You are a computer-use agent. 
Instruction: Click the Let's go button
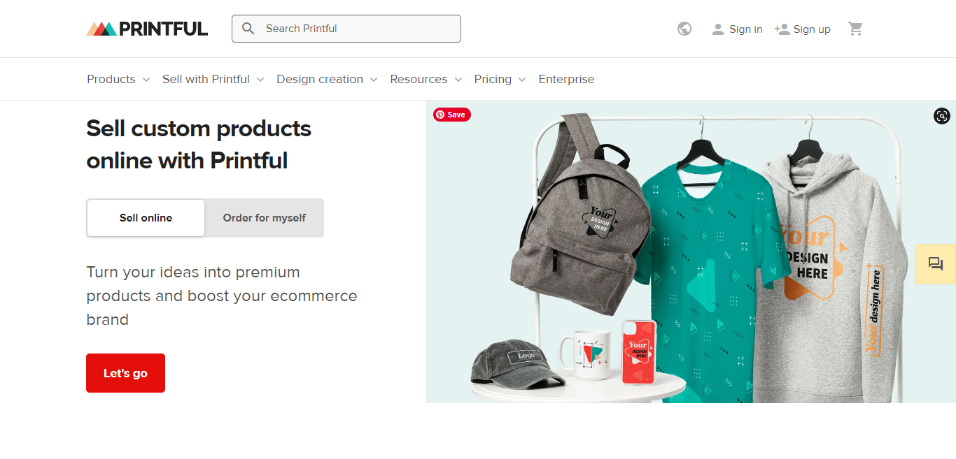click(x=125, y=372)
